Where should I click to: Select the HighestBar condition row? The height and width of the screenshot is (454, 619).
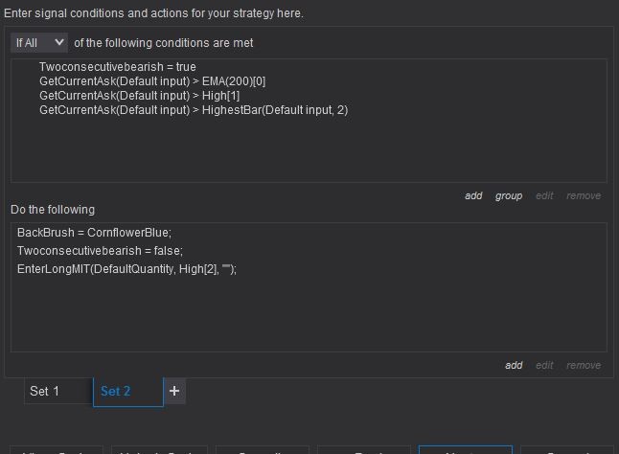point(193,110)
